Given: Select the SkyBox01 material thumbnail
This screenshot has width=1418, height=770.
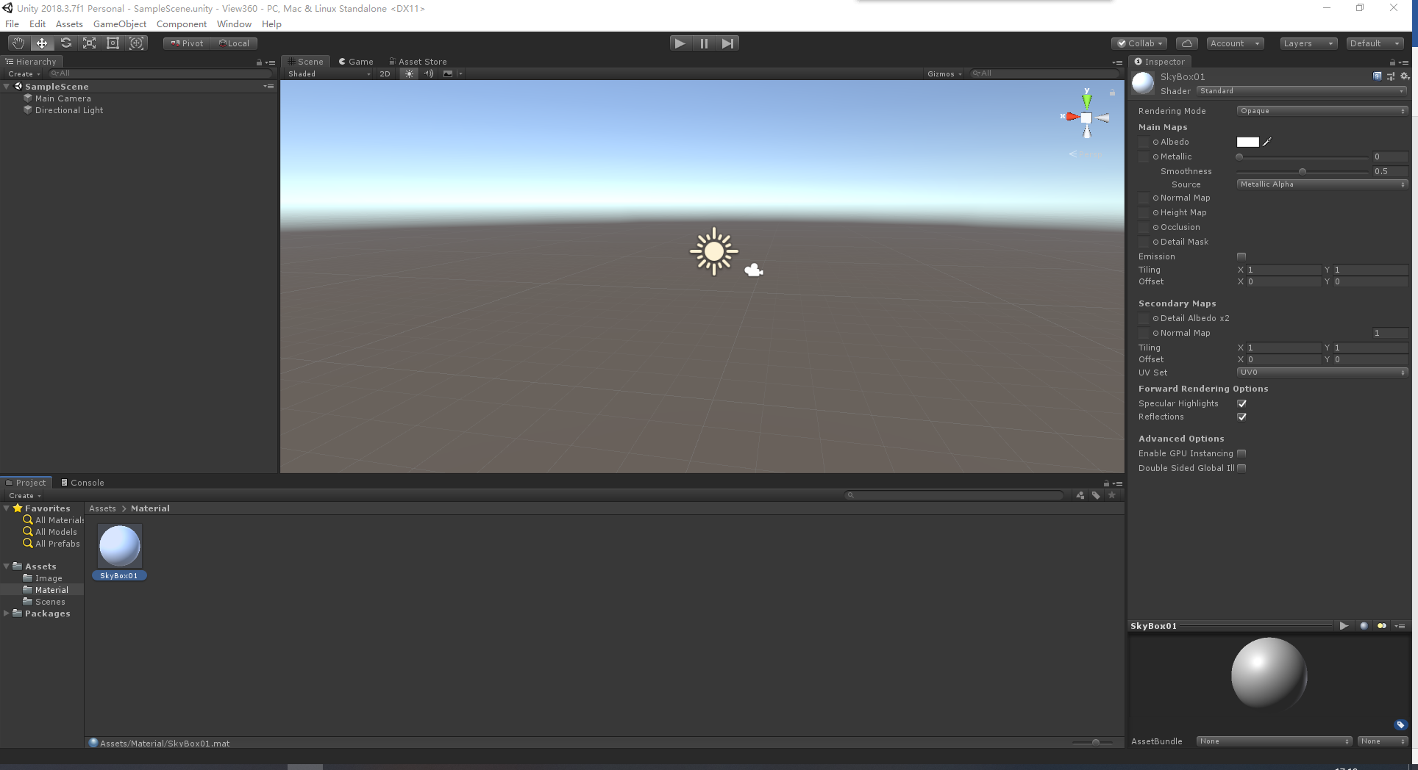Looking at the screenshot, I should (x=118, y=547).
